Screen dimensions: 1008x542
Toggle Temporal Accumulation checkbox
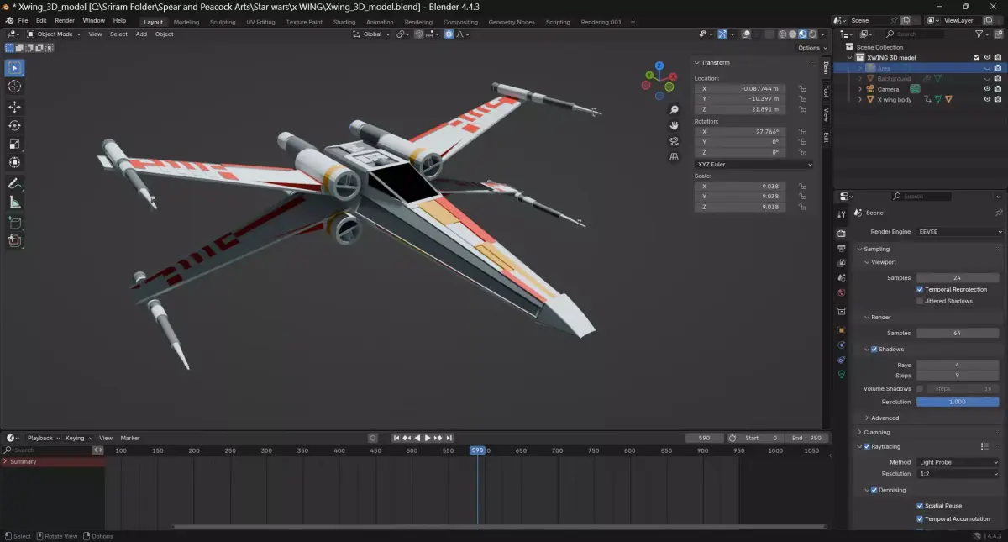(920, 518)
